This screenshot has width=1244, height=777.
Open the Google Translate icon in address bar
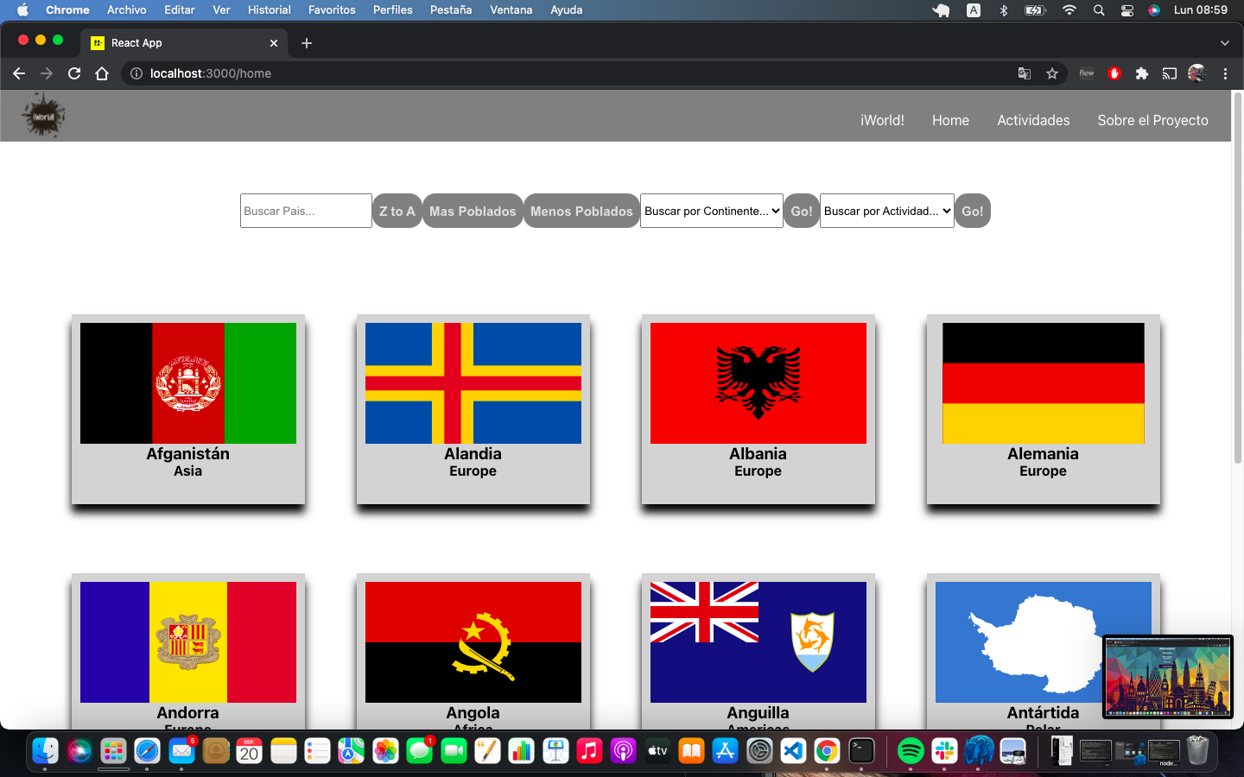pyautogui.click(x=1025, y=73)
